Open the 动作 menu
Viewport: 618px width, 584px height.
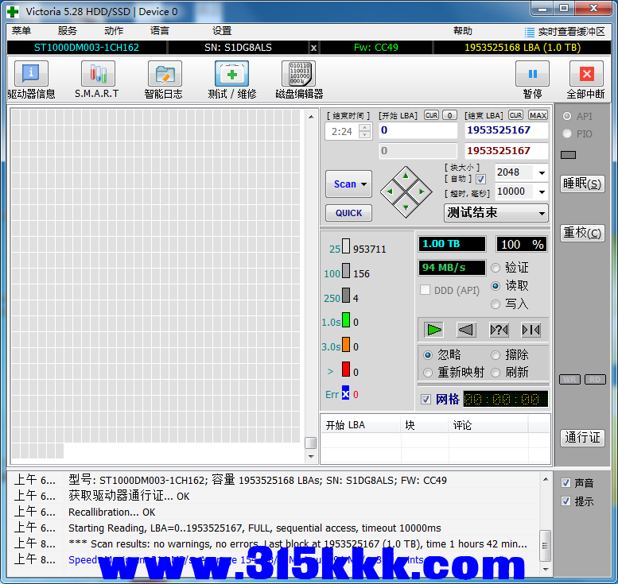coord(114,31)
